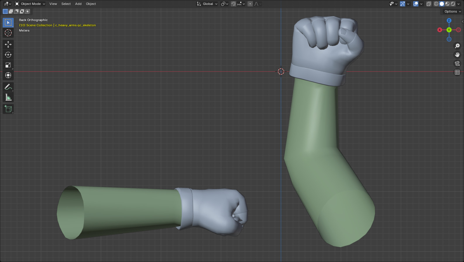
Task: Pick the Rotate tool
Action: click(x=8, y=55)
